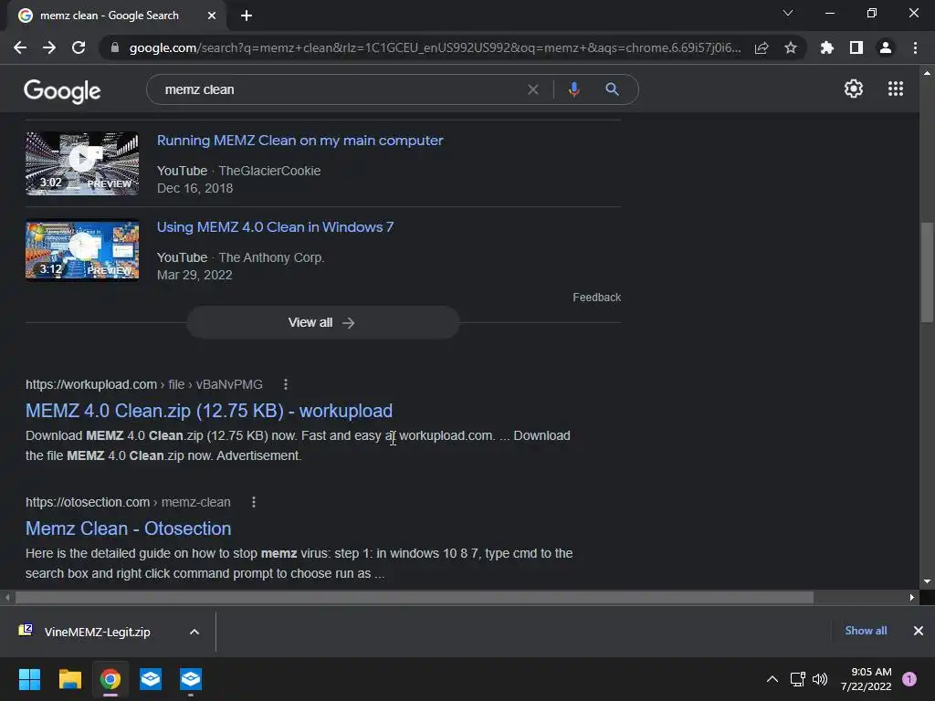
Task: Open the tab search dropdown chevron
Action: [788, 13]
